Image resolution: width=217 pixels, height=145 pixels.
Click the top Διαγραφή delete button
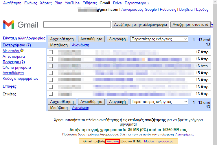(117, 39)
